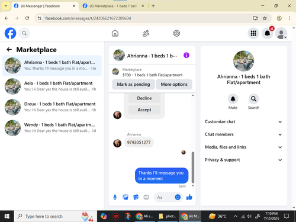Click the 'Thanks I'll message you' bubble
This screenshot has width=296, height=222.
[x=162, y=176]
